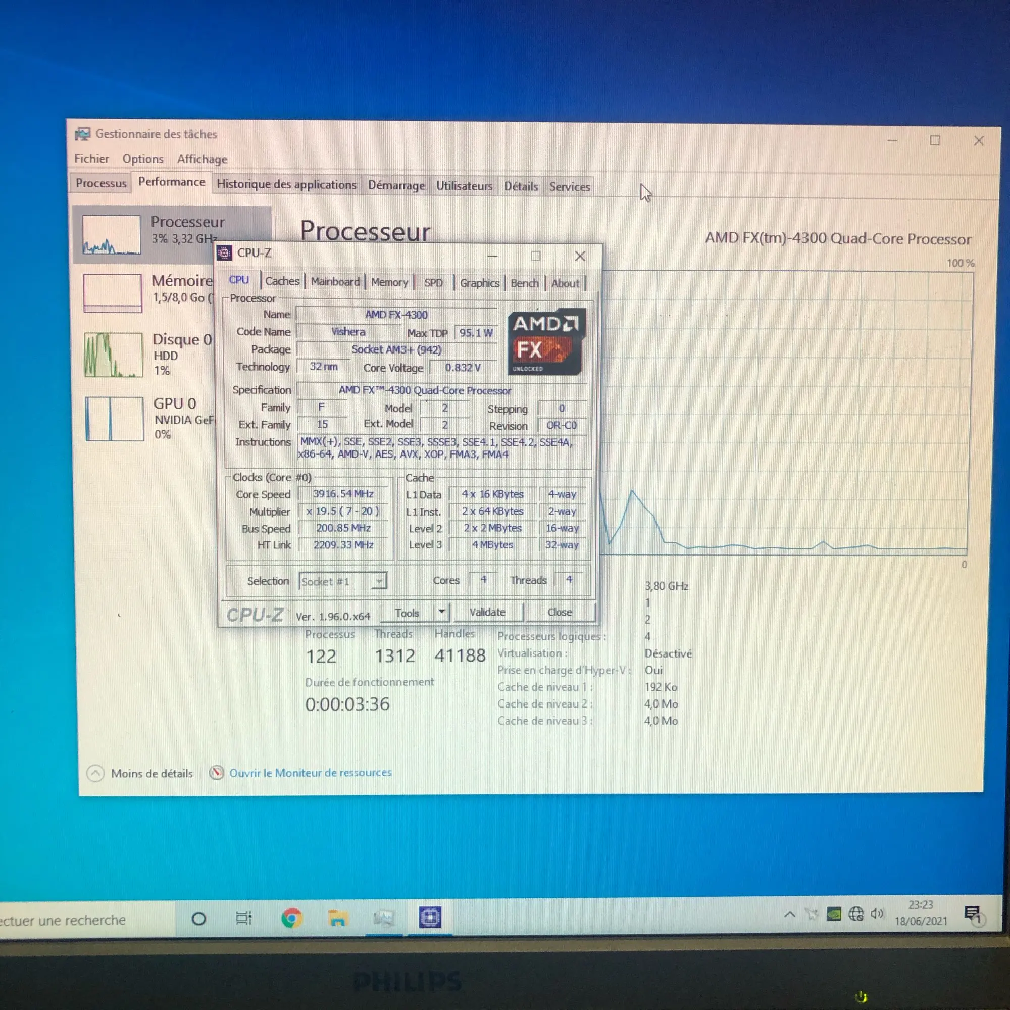Click the Task Manager title bar icon

[x=83, y=134]
